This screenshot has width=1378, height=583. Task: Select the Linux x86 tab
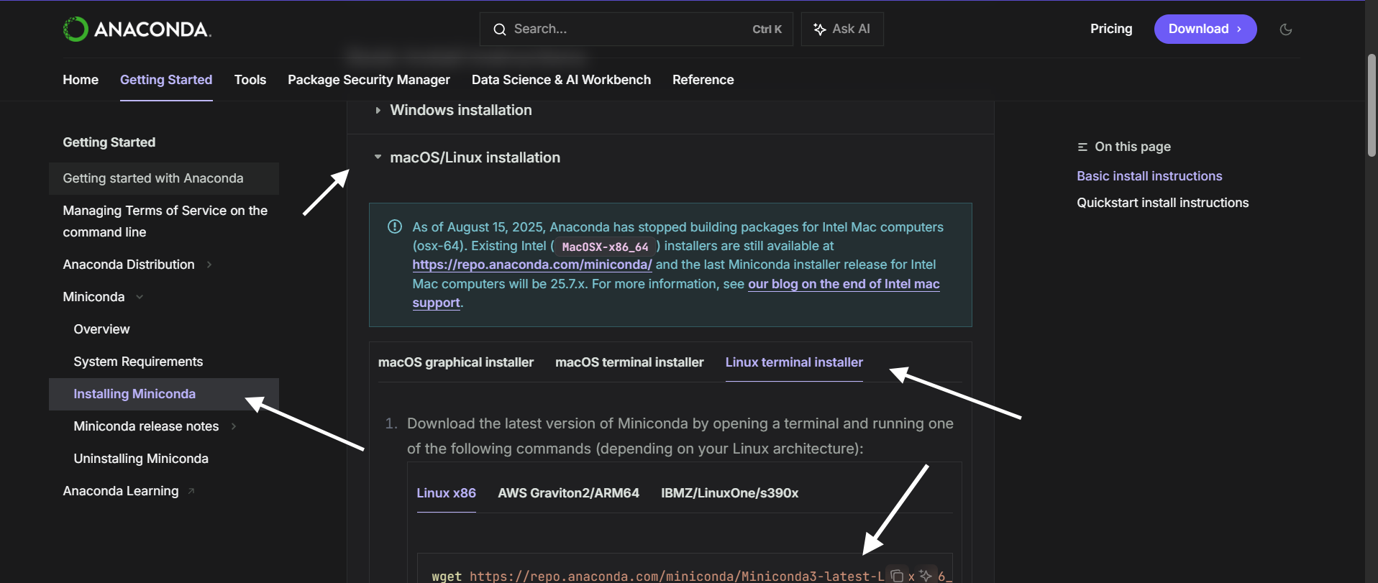click(446, 493)
